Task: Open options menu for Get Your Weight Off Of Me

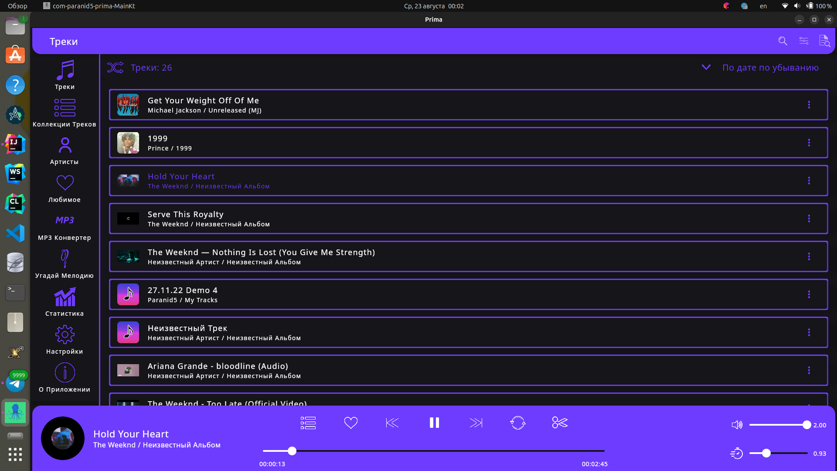Action: click(x=809, y=105)
